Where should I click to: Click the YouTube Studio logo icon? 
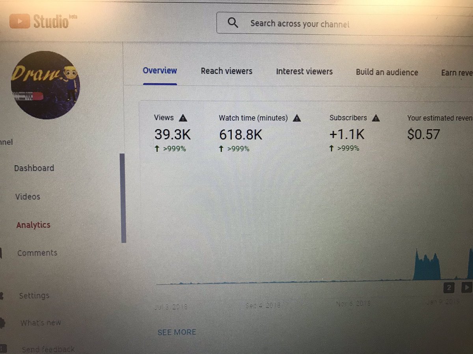[x=20, y=21]
